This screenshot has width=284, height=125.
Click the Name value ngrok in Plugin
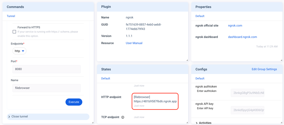(x=130, y=18)
